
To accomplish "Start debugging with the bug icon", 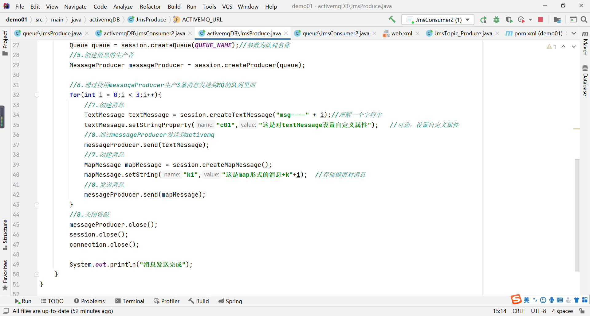I will (496, 20).
